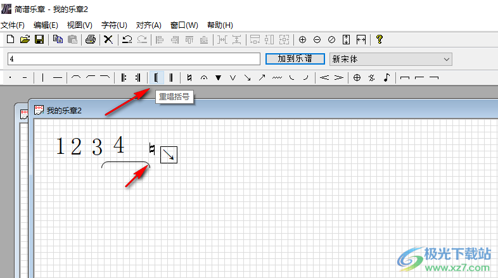This screenshot has height=278, width=498.
Task: Open the 对齐(A) menu
Action: tap(148, 25)
